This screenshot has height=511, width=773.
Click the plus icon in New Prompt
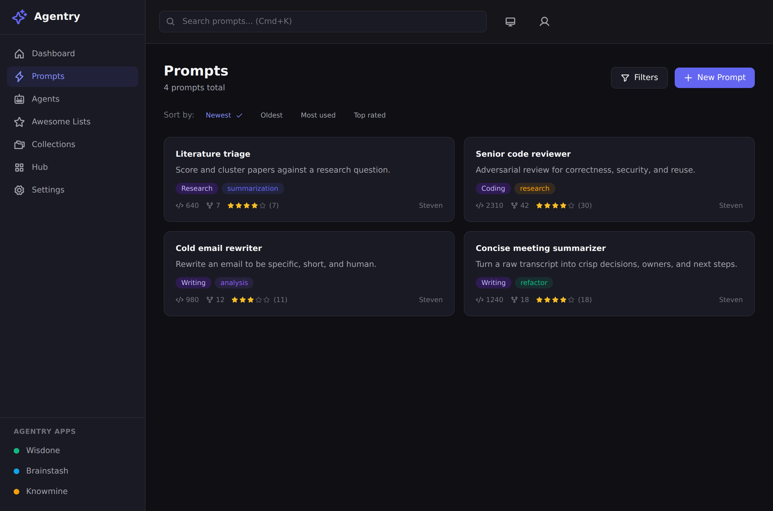tap(688, 78)
